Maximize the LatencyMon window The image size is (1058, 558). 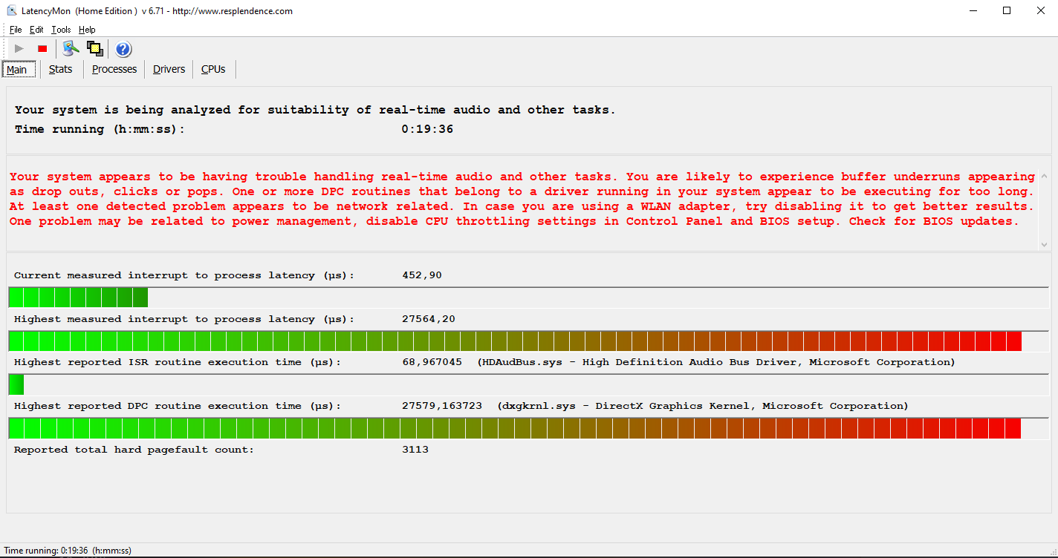tap(1007, 11)
